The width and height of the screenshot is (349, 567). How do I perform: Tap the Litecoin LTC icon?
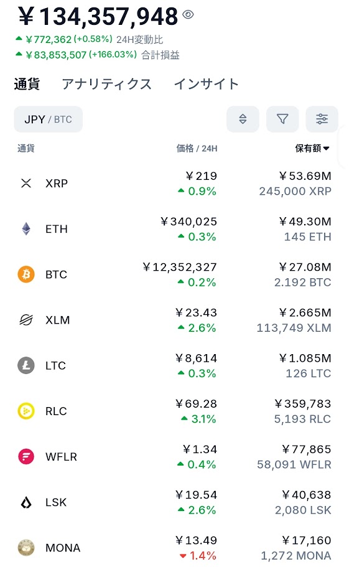(26, 365)
